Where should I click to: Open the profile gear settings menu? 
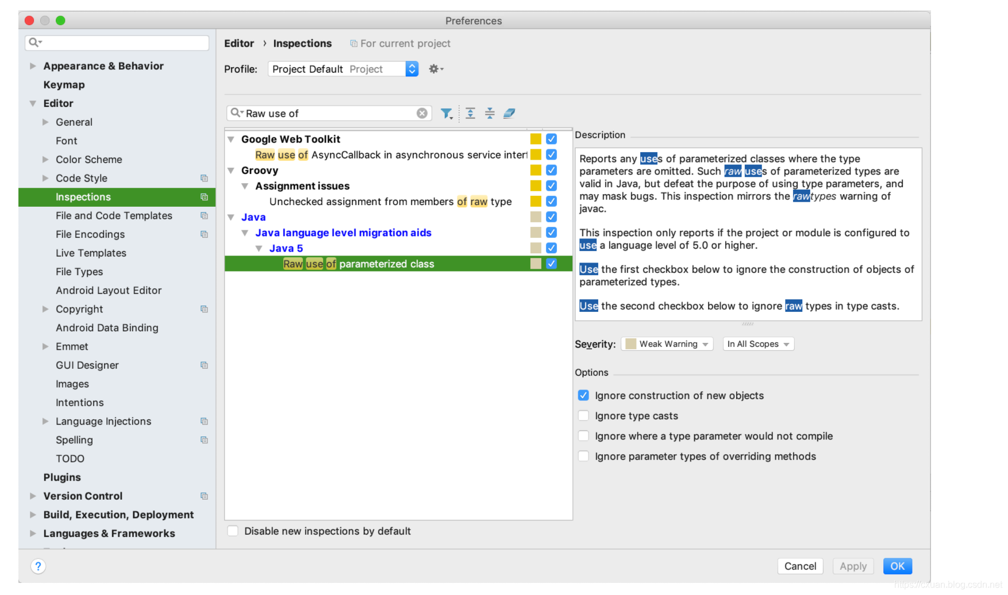pyautogui.click(x=436, y=69)
